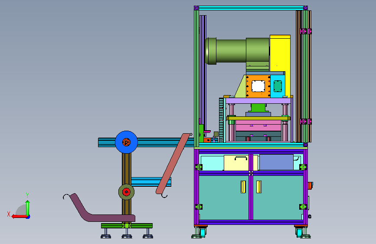The height and width of the screenshot is (244, 376).
Task: Select the right teal cabinet door
Action: click(x=278, y=198)
